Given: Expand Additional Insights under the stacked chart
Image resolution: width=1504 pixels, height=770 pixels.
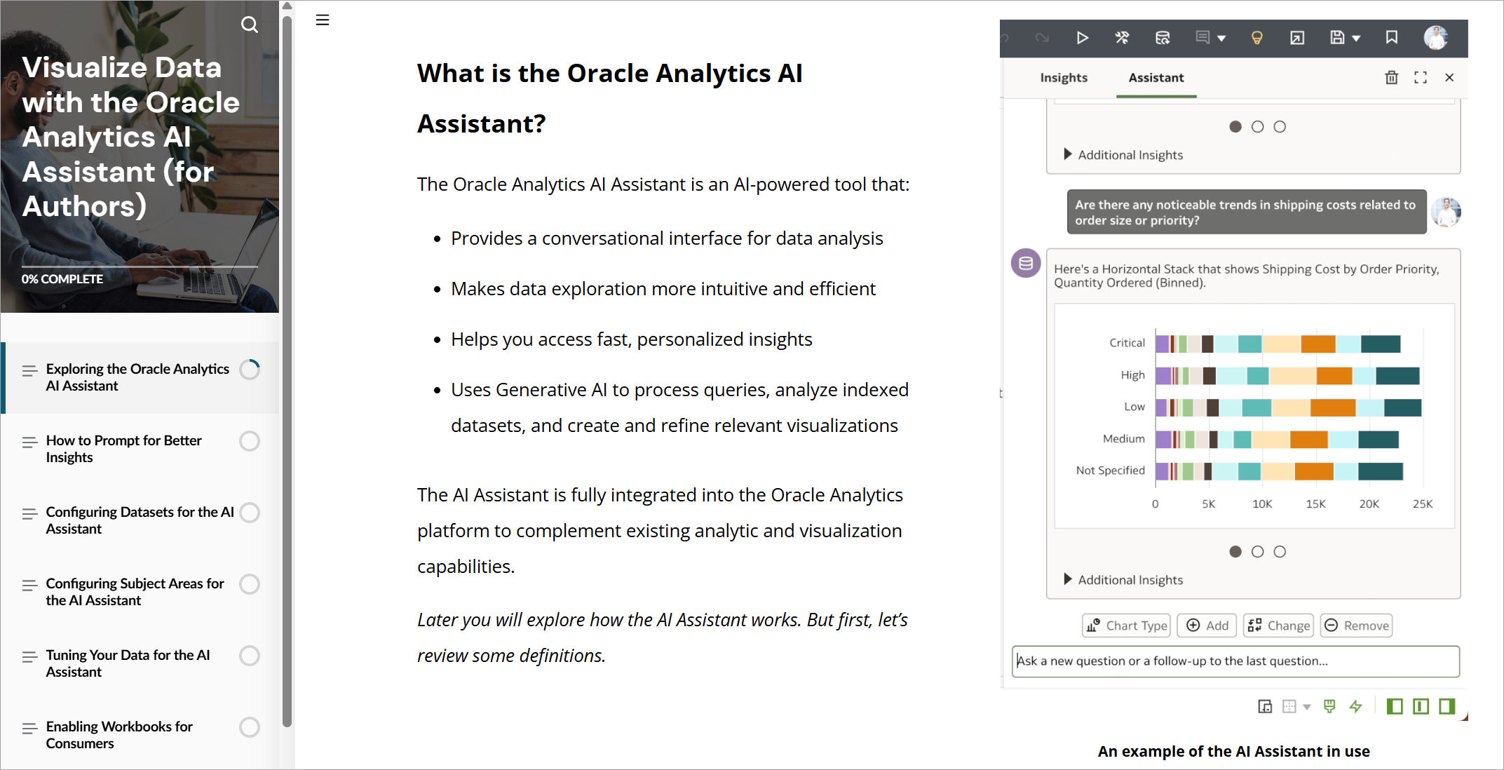Looking at the screenshot, I should (1123, 580).
